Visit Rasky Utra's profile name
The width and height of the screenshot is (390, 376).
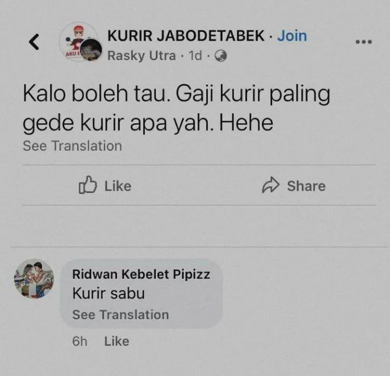141,55
